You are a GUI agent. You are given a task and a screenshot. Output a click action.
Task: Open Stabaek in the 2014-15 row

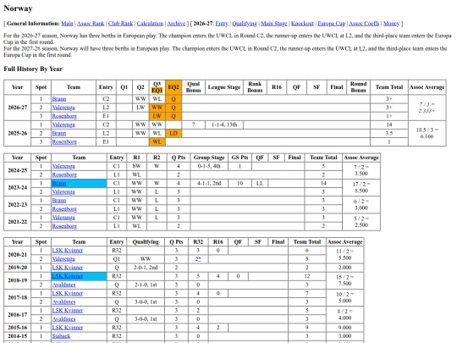(x=61, y=336)
